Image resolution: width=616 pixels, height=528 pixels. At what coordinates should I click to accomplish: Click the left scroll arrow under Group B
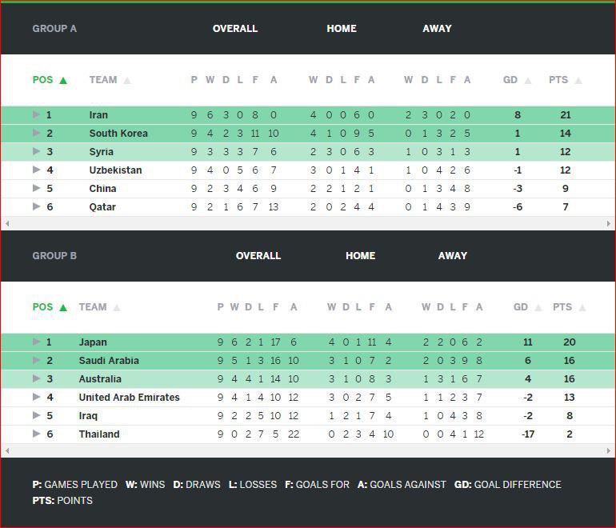pyautogui.click(x=6, y=451)
